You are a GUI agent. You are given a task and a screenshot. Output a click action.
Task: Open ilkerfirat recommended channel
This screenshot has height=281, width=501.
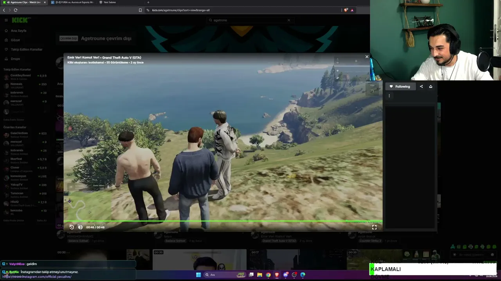pos(25,160)
